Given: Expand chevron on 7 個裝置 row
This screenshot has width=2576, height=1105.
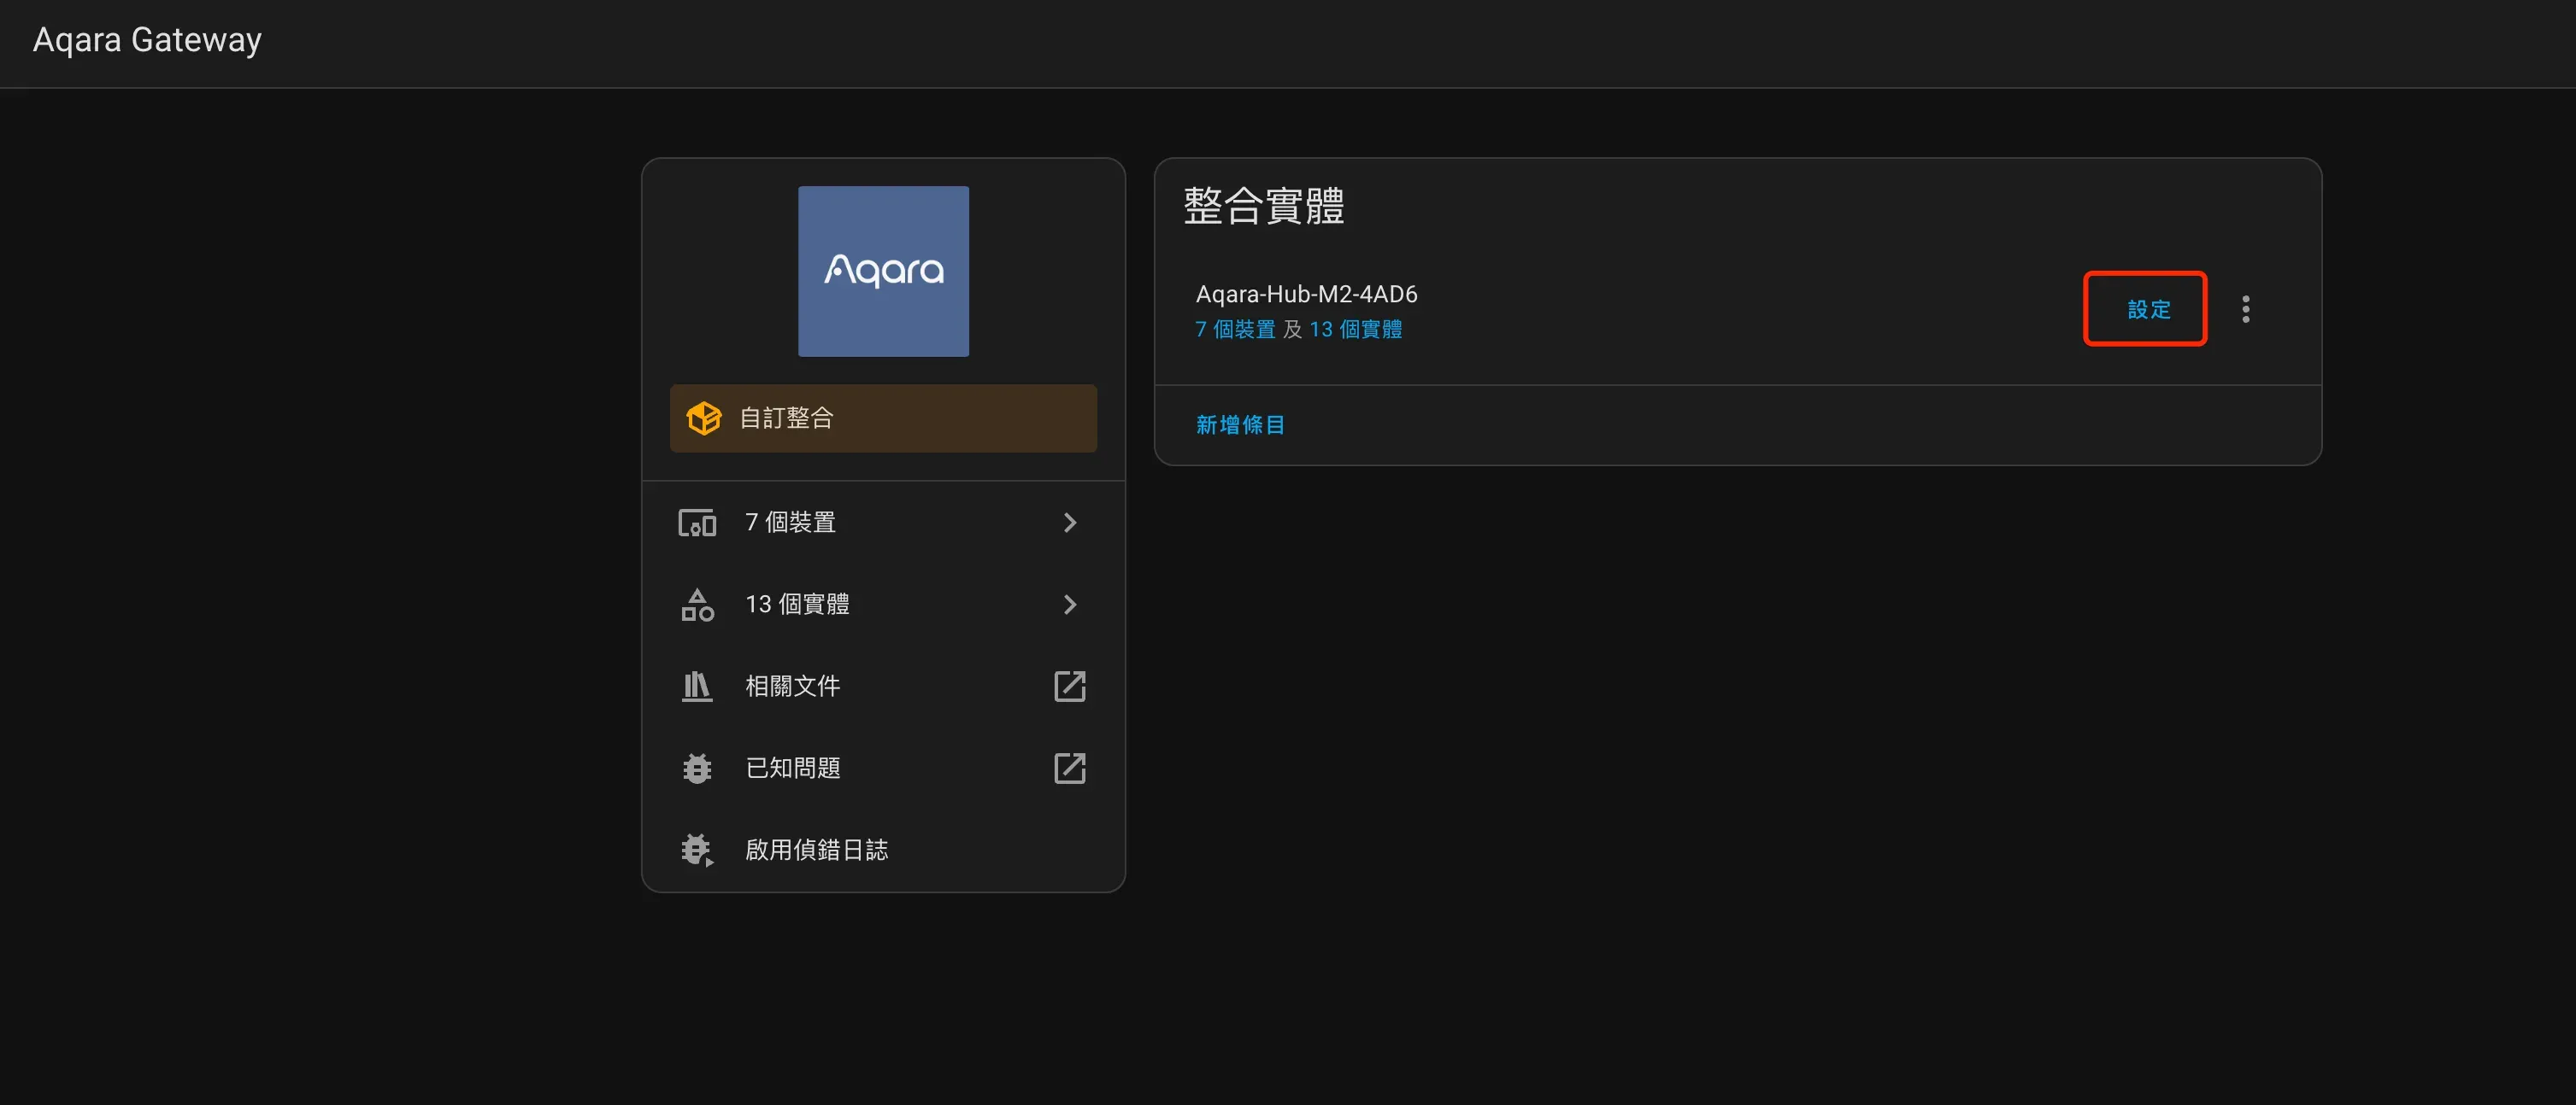Looking at the screenshot, I should pos(1070,523).
